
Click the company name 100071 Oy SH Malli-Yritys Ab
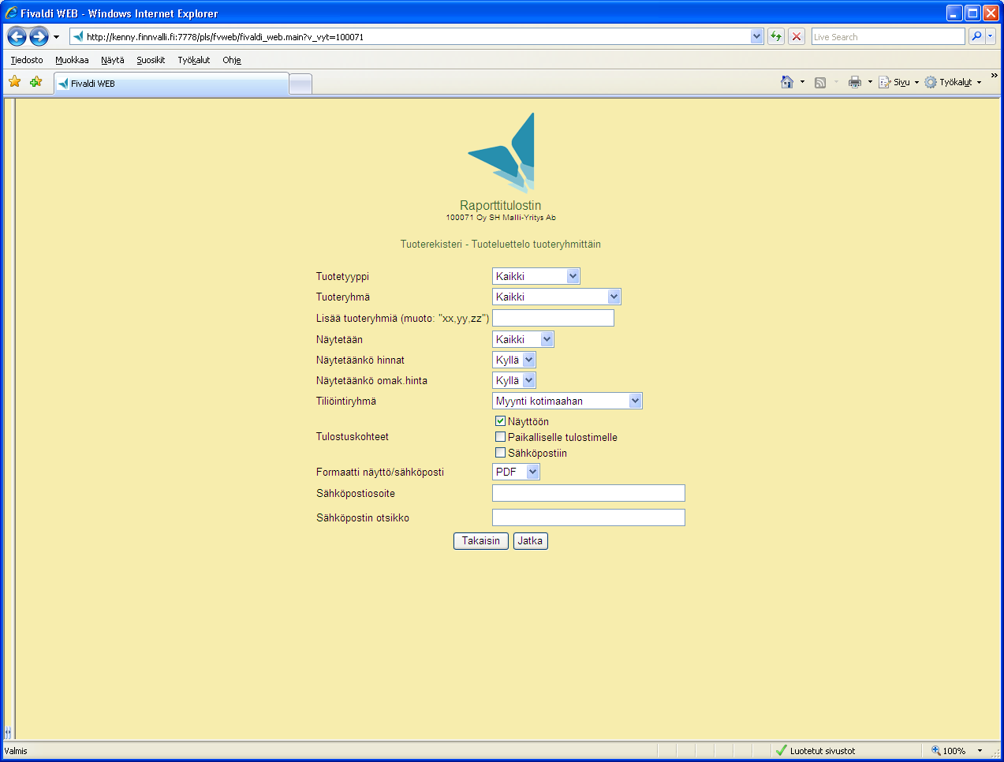501,218
